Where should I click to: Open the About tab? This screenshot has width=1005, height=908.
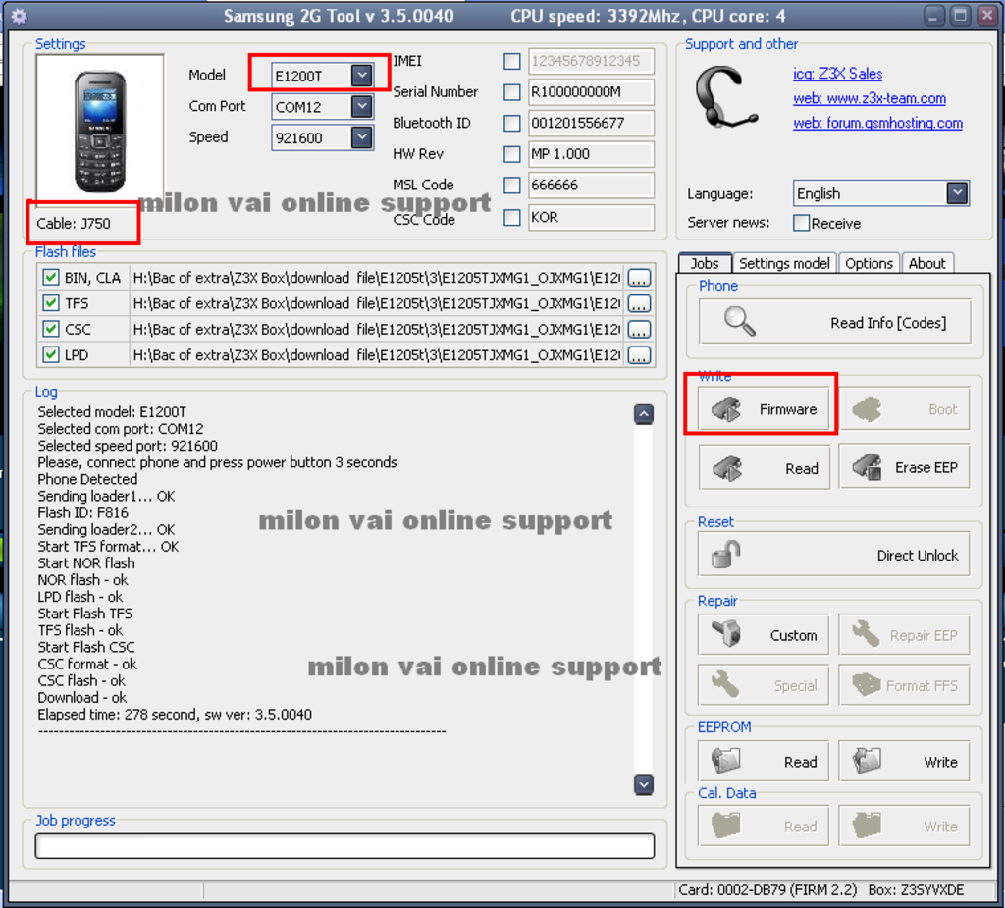pyautogui.click(x=926, y=263)
